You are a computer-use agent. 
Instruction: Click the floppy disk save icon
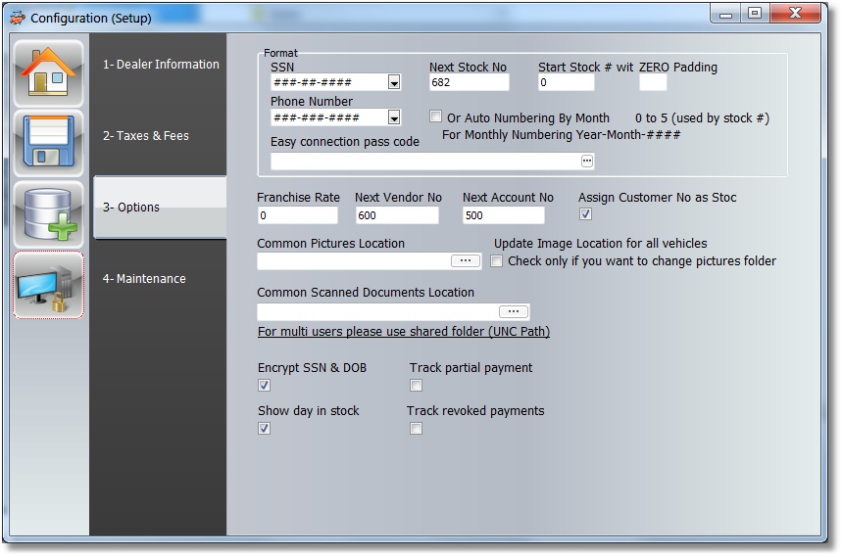click(49, 143)
